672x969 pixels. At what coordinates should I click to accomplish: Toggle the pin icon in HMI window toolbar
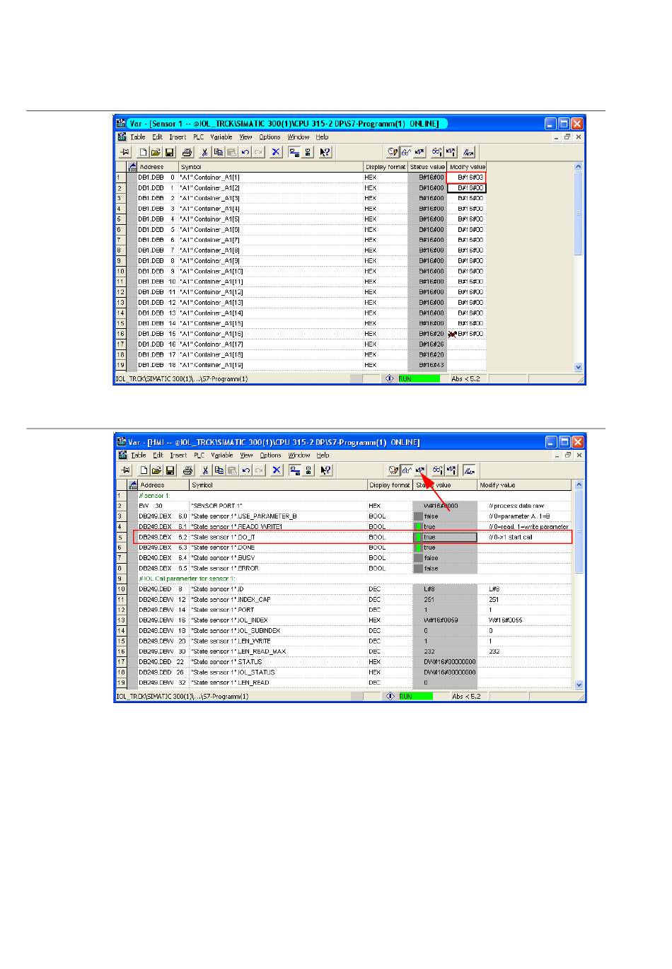point(124,470)
